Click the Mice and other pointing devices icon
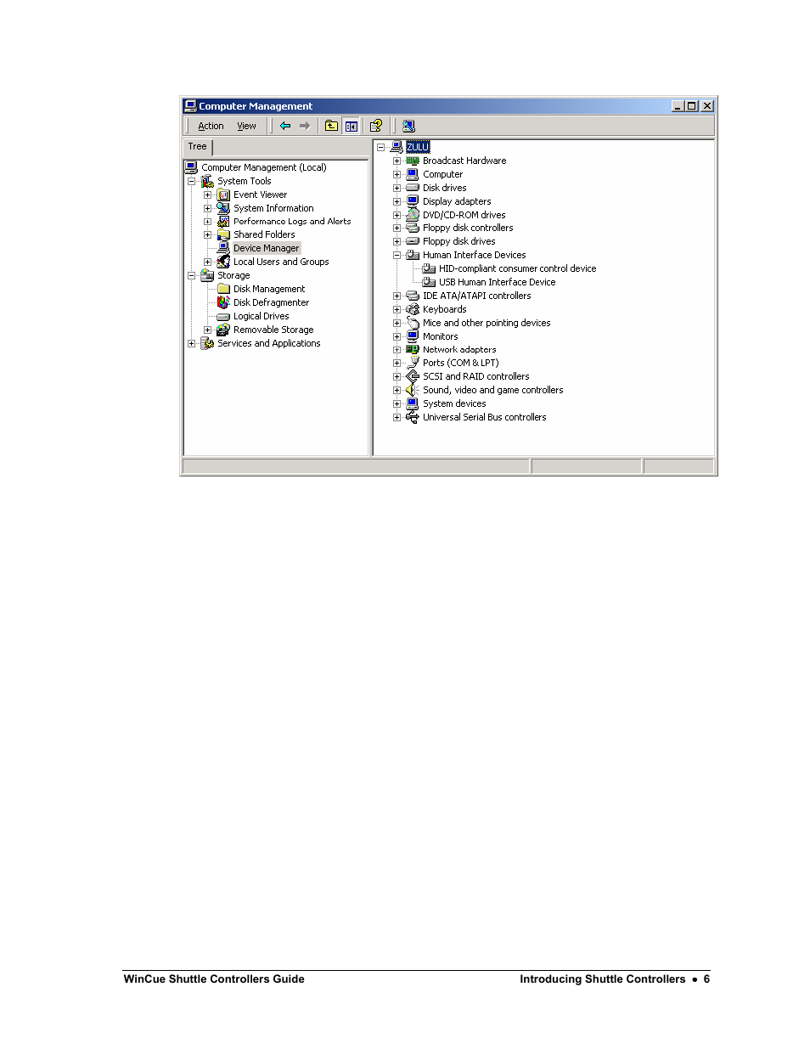This screenshot has height=1049, width=810. pos(413,323)
